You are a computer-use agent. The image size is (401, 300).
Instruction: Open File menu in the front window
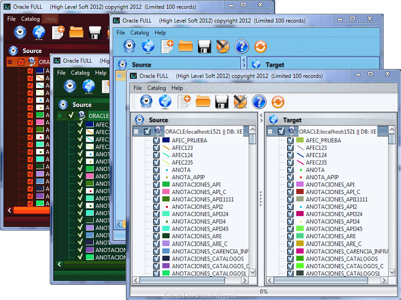pos(137,88)
